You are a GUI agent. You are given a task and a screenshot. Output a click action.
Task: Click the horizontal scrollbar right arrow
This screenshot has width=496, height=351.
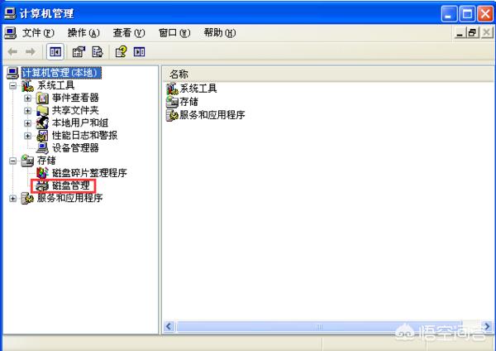pos(487,327)
